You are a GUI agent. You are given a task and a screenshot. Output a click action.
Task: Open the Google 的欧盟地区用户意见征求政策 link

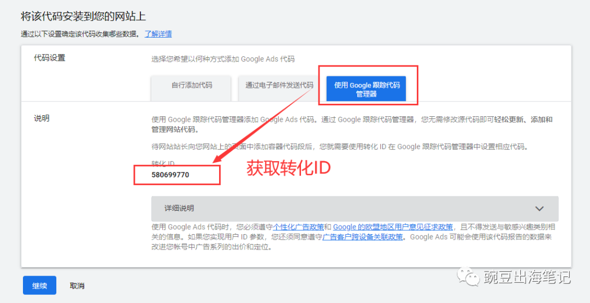[393, 227]
